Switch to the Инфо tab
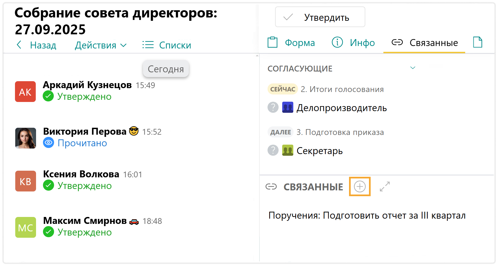The width and height of the screenshot is (499, 266). (x=353, y=43)
